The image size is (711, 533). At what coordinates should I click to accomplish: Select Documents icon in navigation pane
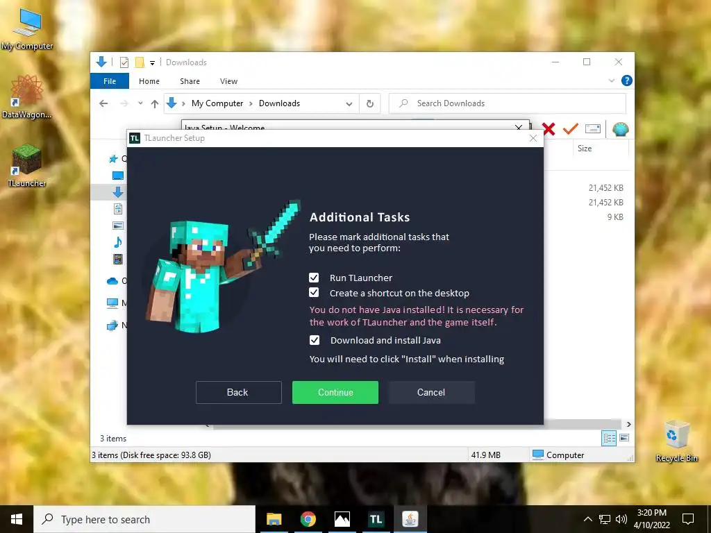118,209
